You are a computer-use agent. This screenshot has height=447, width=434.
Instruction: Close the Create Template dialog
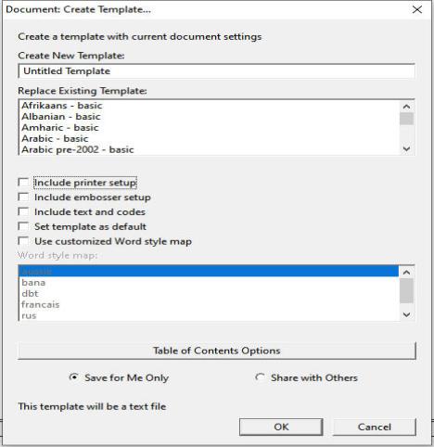(417, 9)
